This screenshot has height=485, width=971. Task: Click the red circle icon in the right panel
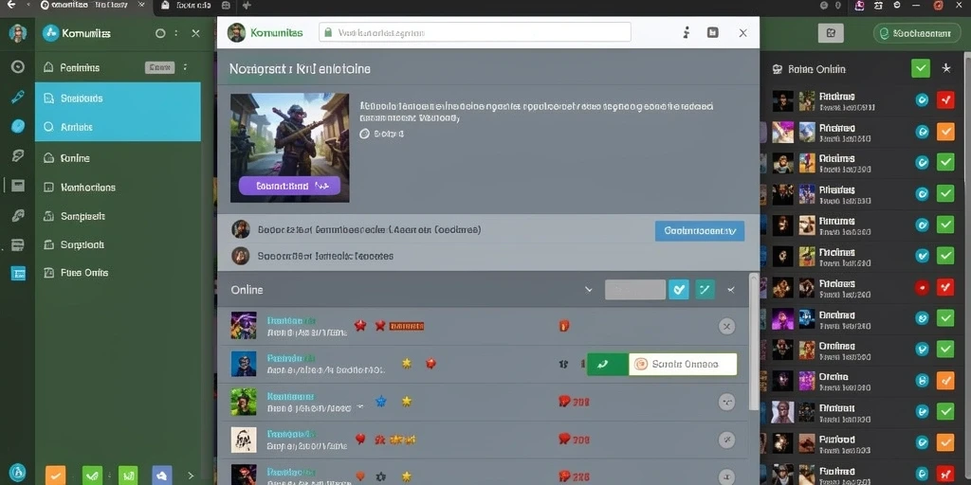coord(922,287)
